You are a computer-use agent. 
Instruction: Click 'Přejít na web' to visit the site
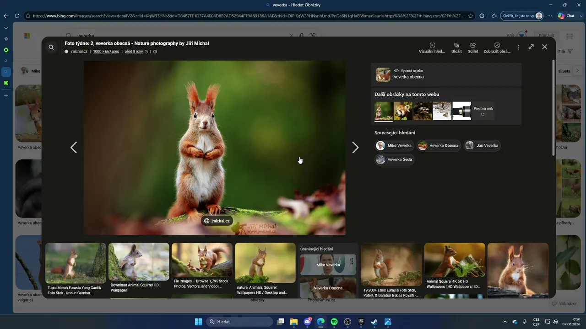[483, 111]
